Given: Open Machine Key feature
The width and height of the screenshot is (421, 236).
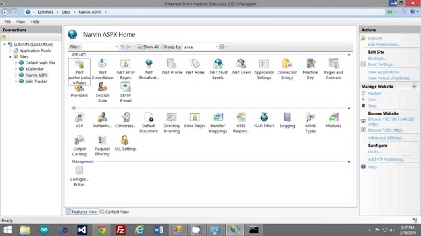Looking at the screenshot, I should tap(310, 69).
